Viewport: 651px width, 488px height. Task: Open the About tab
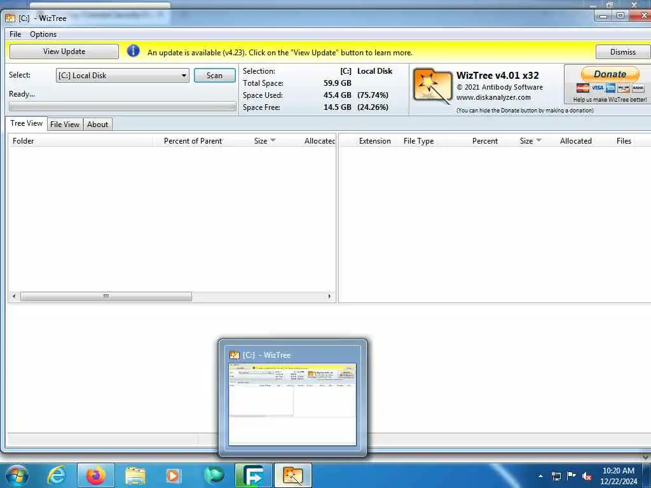pos(97,124)
